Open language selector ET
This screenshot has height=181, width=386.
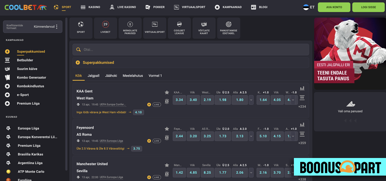[309, 7]
